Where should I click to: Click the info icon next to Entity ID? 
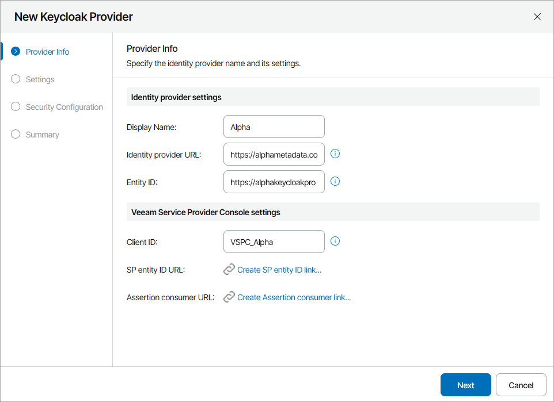click(x=335, y=181)
